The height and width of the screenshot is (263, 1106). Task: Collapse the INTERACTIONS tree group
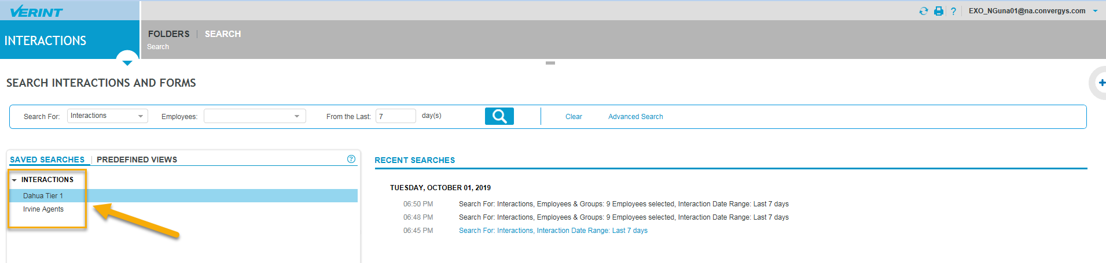[14, 180]
